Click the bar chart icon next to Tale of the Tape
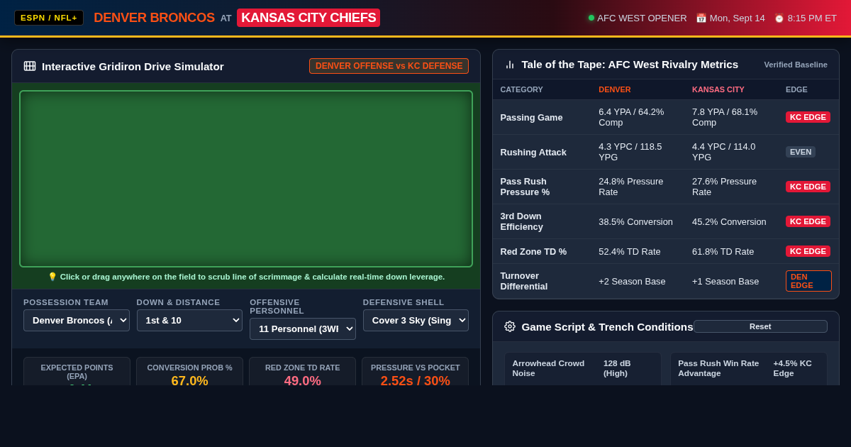 [x=510, y=65]
